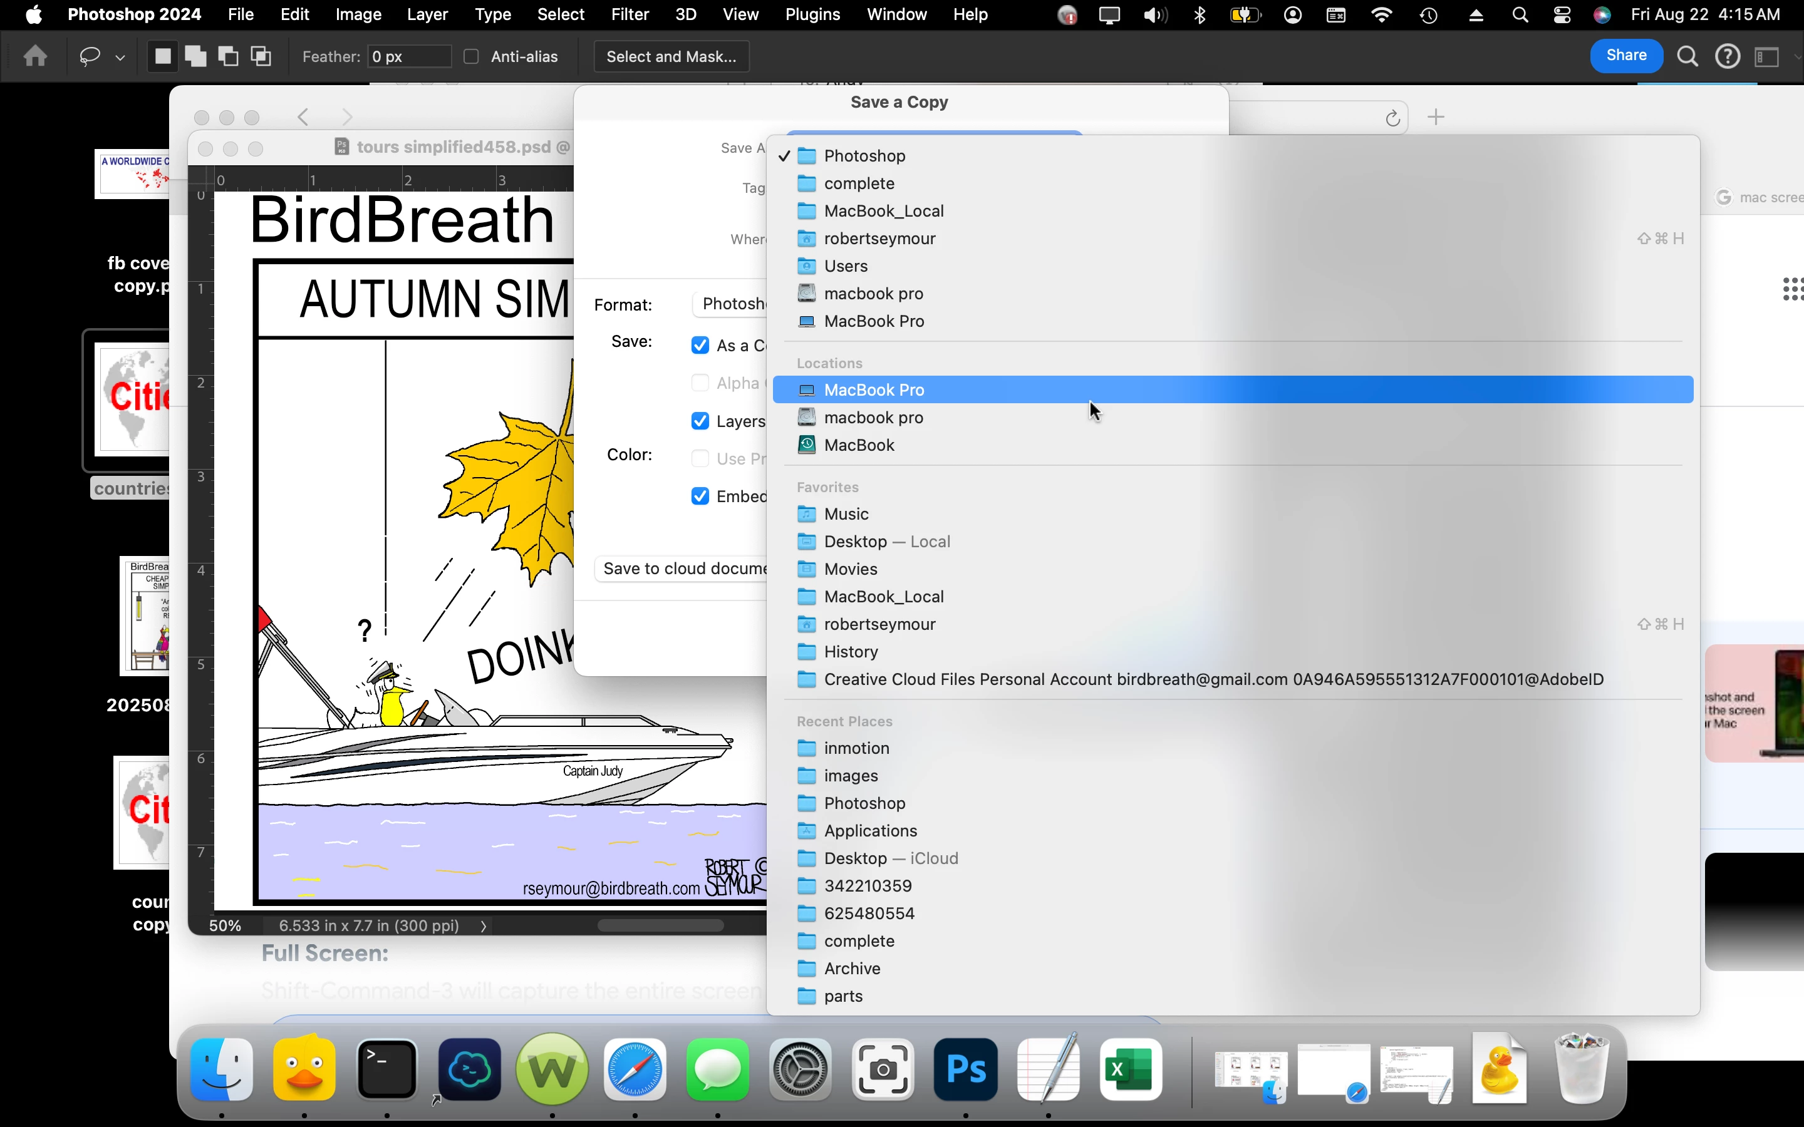
Task: Open Photoshop app in the Dock
Action: (x=965, y=1069)
